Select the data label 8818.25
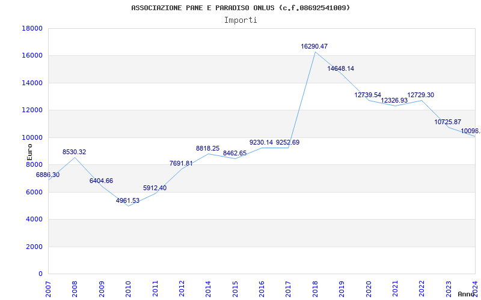 click(207, 148)
